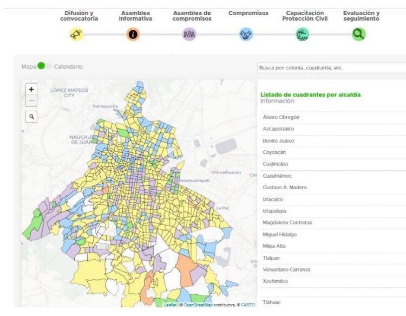The height and width of the screenshot is (316, 406).
Task: Select the purple Asamblea de compromisos icon
Action: click(x=189, y=34)
